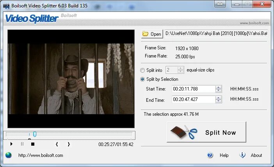This screenshot has width=274, height=167.
Task: Click the app icon in title bar
Action: point(6,6)
